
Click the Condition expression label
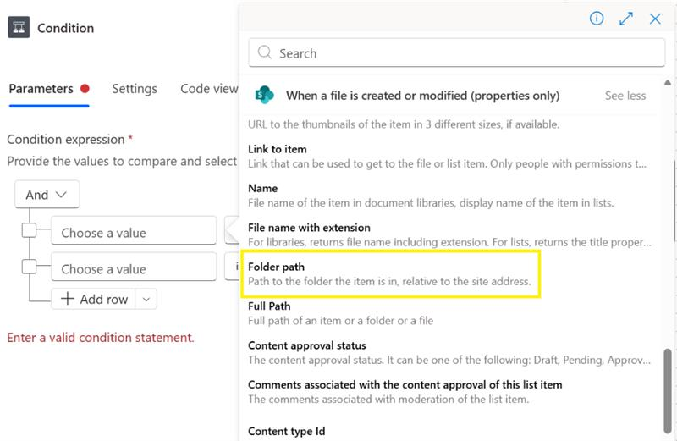[66, 140]
